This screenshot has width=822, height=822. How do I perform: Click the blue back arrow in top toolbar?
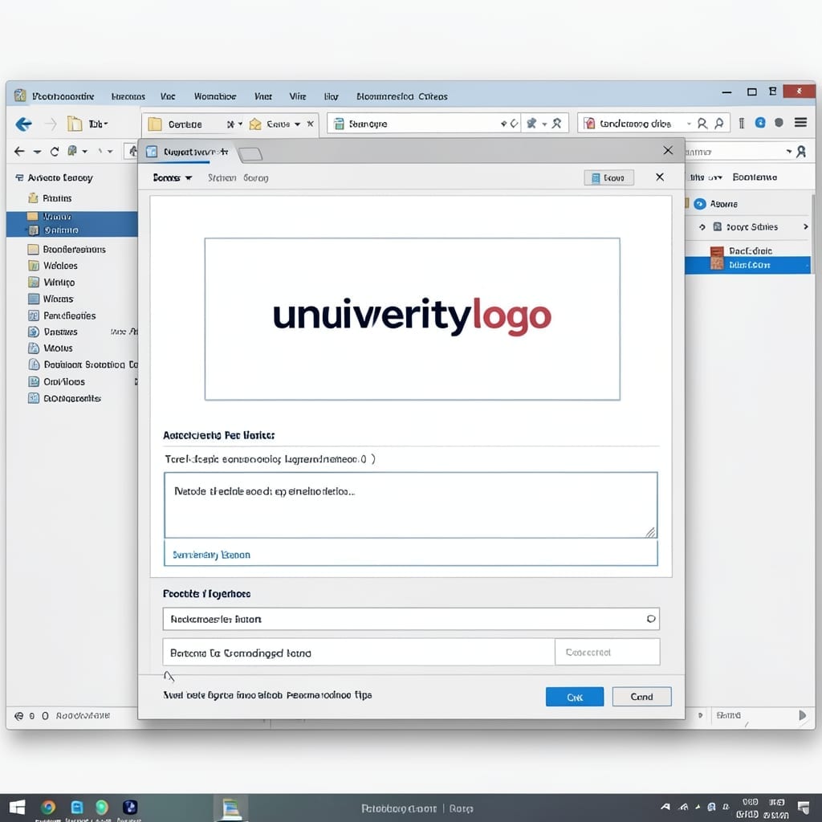(x=23, y=124)
